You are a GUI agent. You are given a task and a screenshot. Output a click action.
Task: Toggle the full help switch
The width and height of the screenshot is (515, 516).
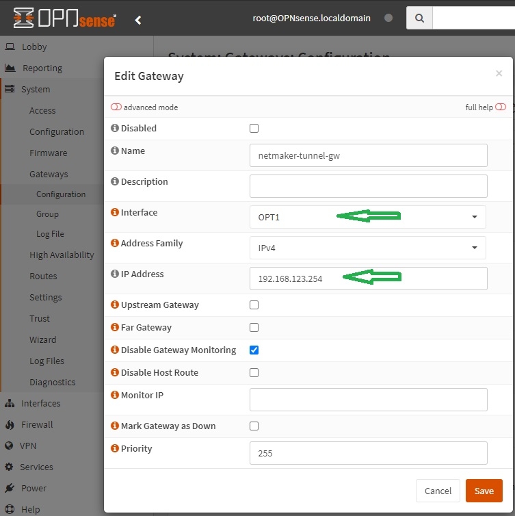[x=501, y=107]
